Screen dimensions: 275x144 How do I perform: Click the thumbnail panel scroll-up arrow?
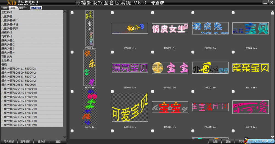[x=272, y=12]
